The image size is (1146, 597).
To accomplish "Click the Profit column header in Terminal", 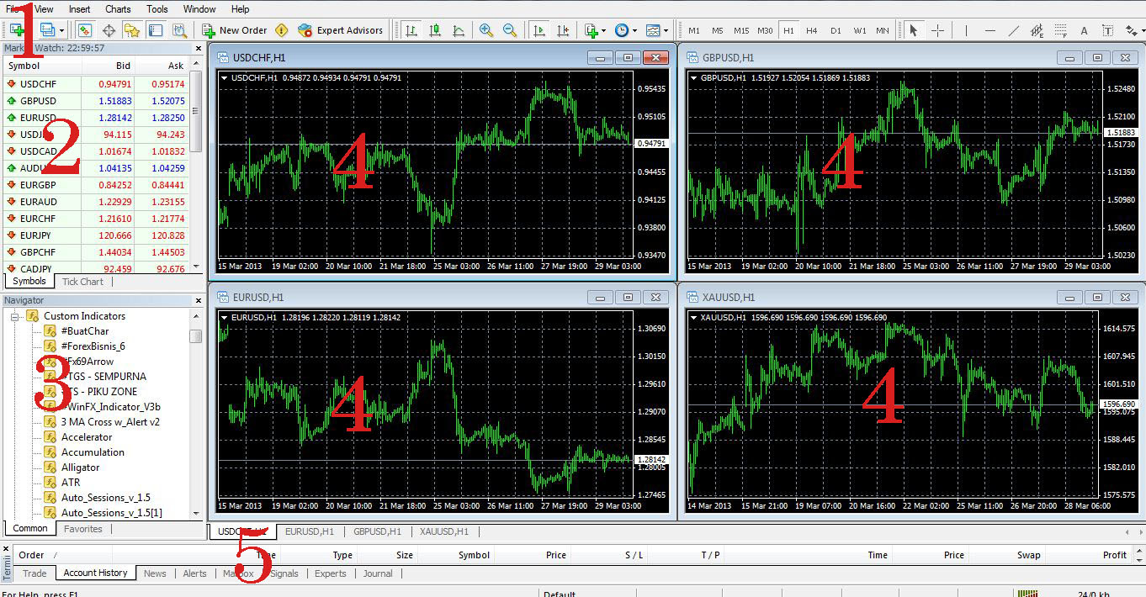I will 1115,555.
